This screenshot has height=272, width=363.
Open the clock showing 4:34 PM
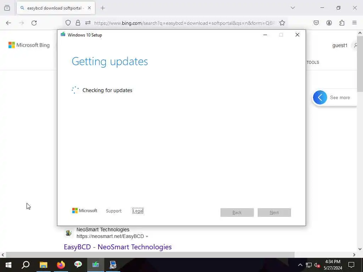point(333,265)
